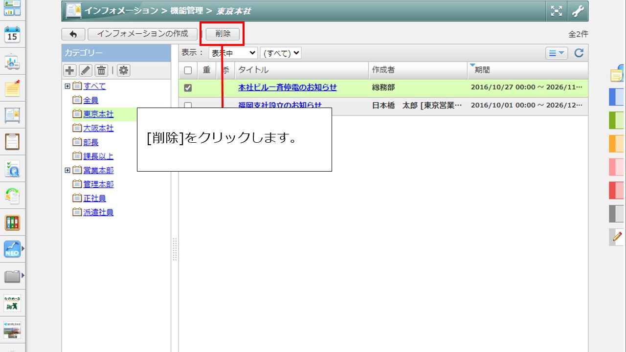
Task: Open the yellow memo pad sidebar icon
Action: click(12, 88)
